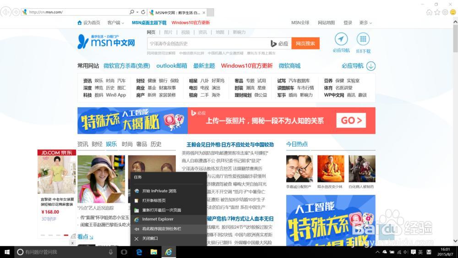Click the Cortana microphone icon
This screenshot has height=258, width=458.
tap(111, 252)
